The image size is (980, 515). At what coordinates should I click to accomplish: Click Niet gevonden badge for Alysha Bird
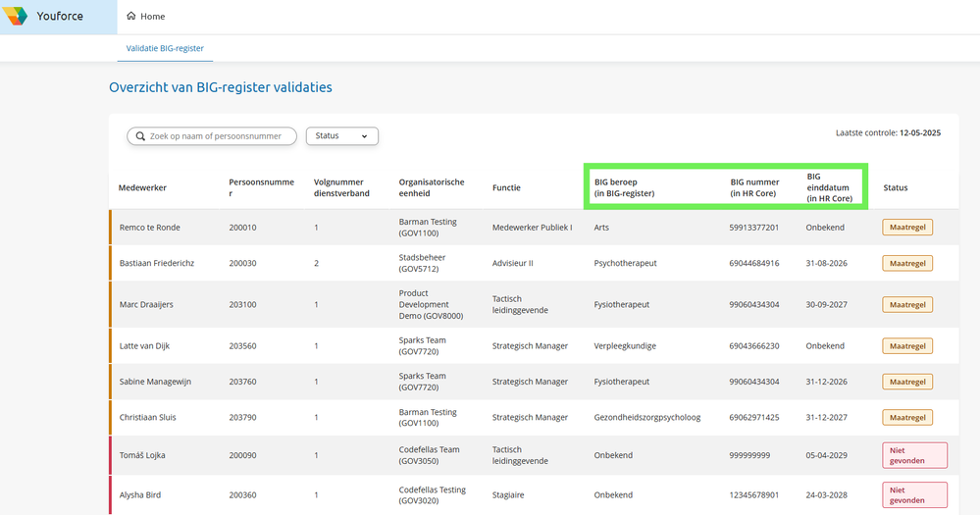[x=914, y=494]
